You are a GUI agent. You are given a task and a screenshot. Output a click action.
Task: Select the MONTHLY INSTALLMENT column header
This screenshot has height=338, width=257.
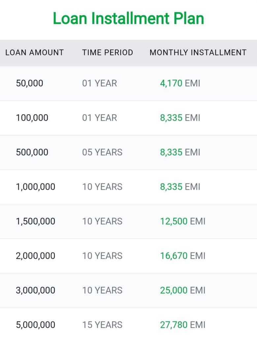[x=198, y=52]
